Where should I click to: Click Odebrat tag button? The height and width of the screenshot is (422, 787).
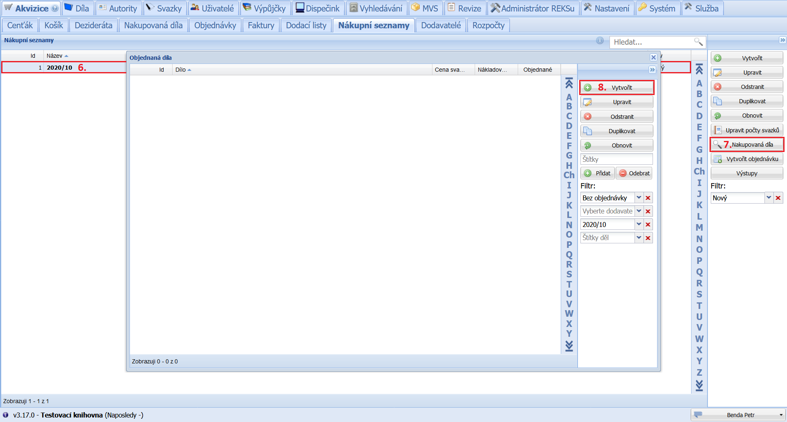tap(634, 173)
